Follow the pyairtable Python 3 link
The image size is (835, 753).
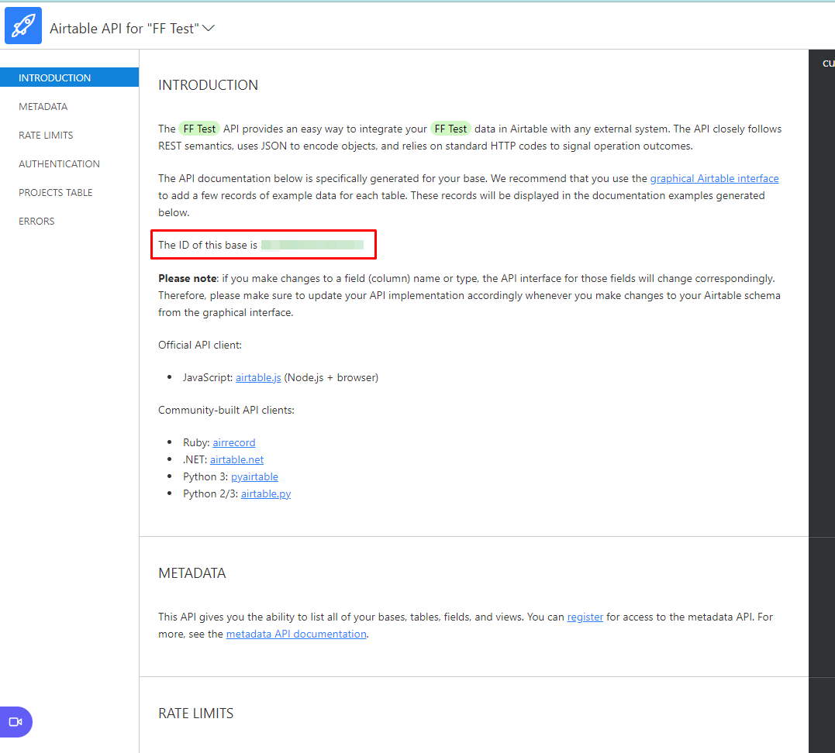click(x=254, y=476)
